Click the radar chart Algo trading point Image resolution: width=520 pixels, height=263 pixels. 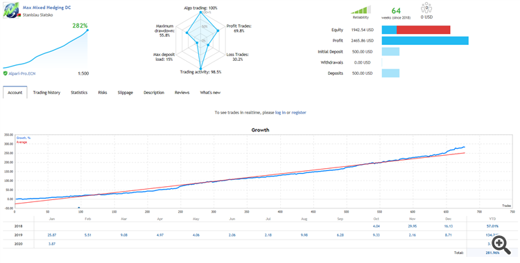click(x=200, y=12)
